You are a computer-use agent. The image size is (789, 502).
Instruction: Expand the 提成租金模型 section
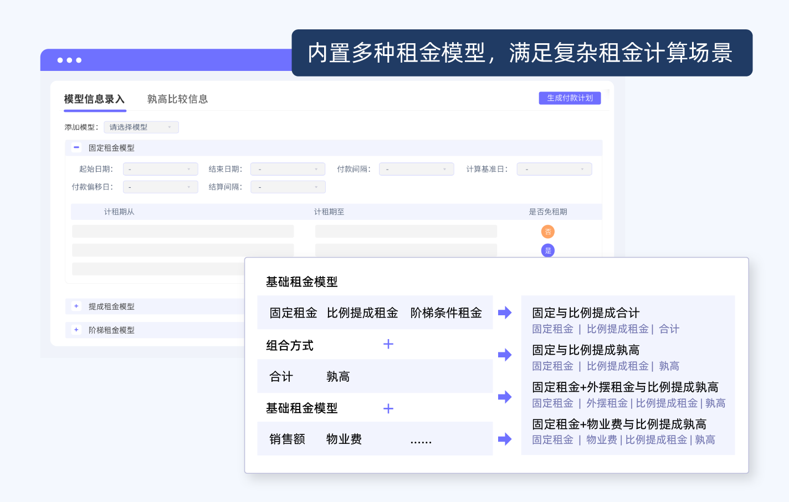pos(76,306)
